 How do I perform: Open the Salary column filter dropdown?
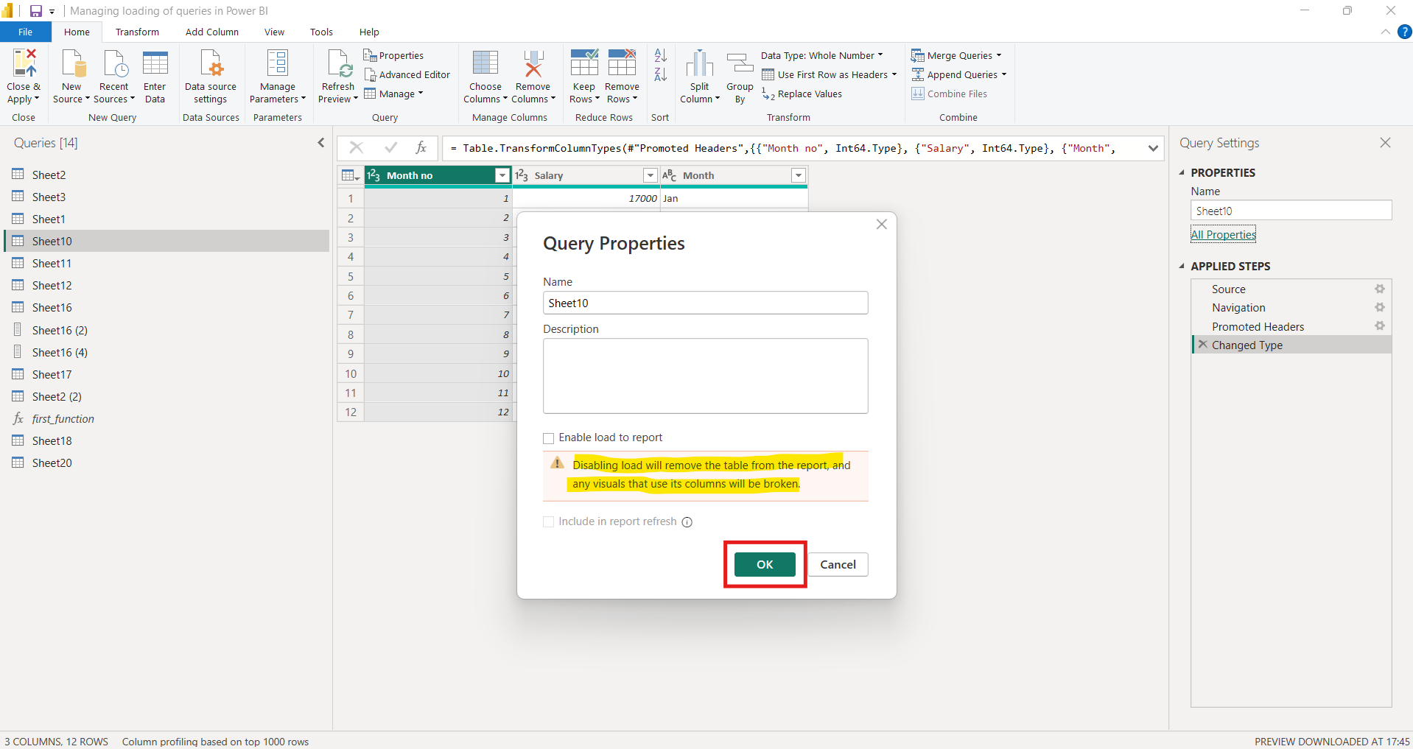pyautogui.click(x=650, y=175)
